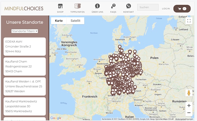The width and height of the screenshot is (197, 121).
Task: Select the Kaufland Cham location card
Action: [25, 66]
